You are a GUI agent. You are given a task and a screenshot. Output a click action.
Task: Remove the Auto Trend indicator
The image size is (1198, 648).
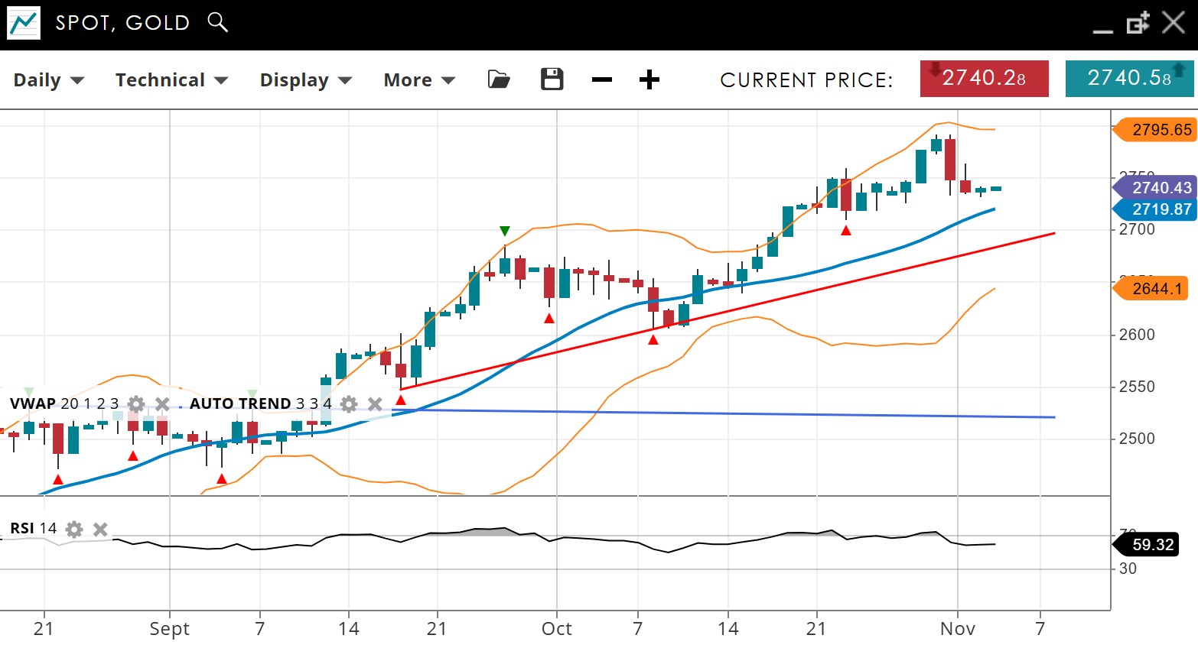(375, 403)
